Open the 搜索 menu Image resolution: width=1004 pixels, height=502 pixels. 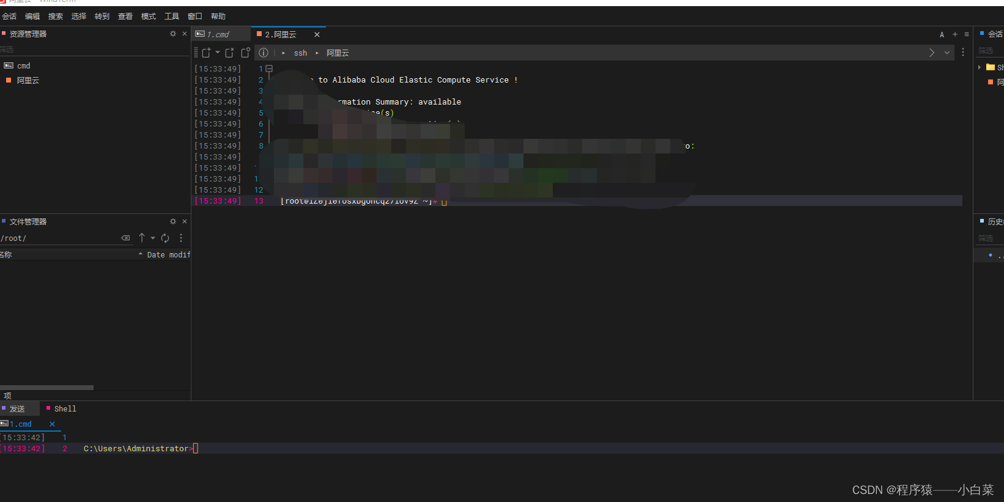click(56, 17)
